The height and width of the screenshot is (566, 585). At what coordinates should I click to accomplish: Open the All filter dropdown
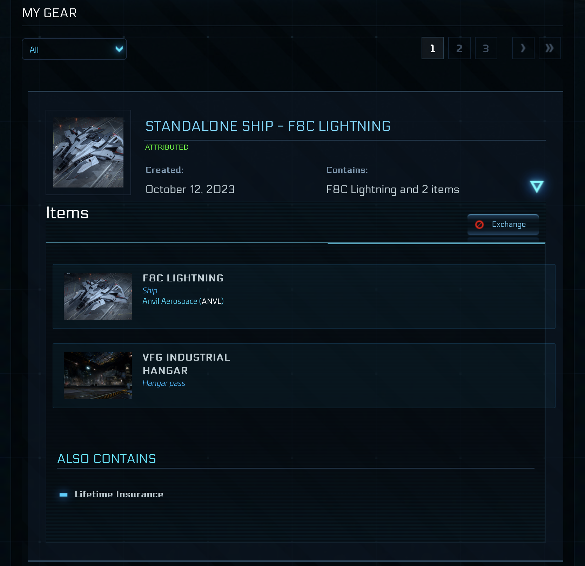(74, 49)
